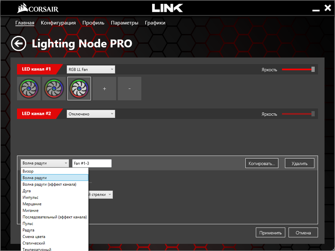The image size is (335, 251).
Task: Remove a fan with the minus tile
Action: point(130,88)
